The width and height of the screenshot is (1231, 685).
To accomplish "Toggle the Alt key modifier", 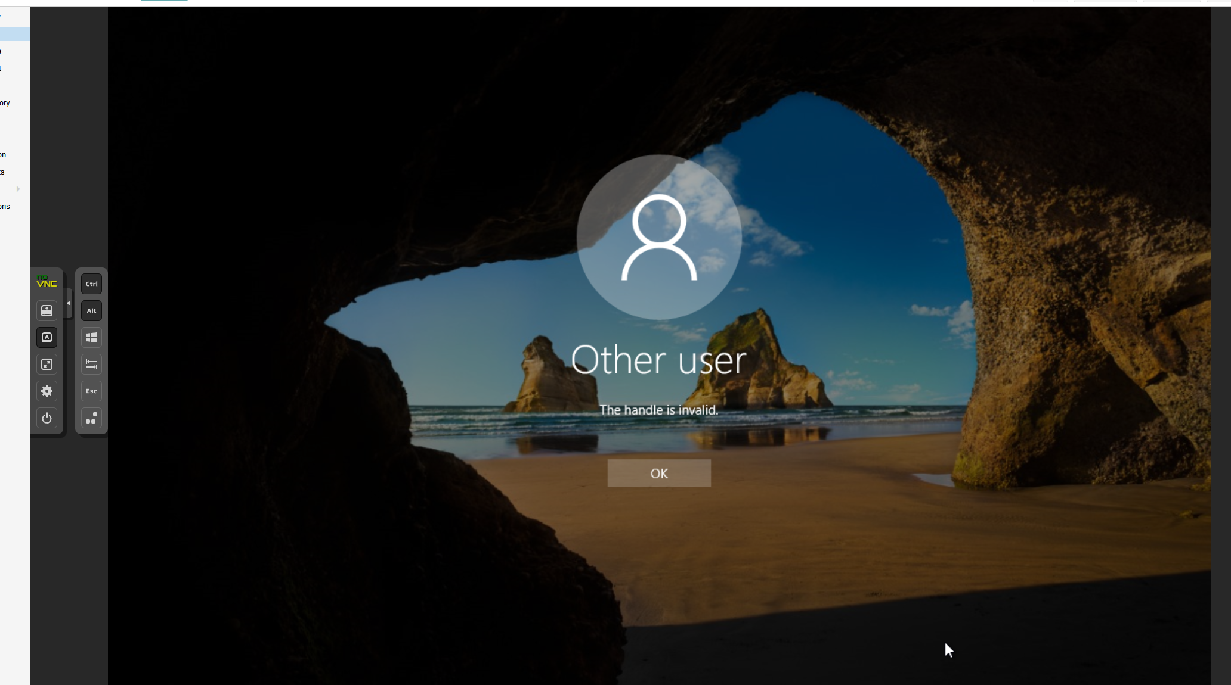I will click(91, 310).
